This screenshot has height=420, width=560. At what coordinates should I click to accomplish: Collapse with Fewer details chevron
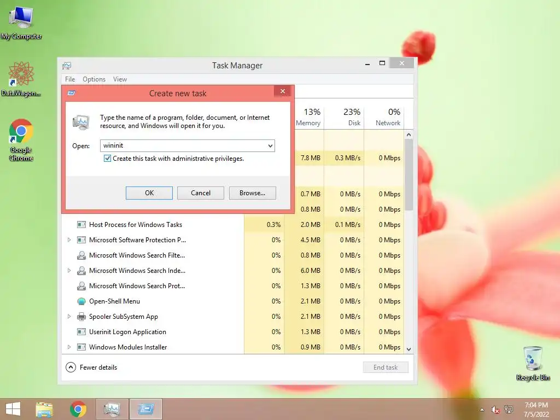[x=71, y=367]
